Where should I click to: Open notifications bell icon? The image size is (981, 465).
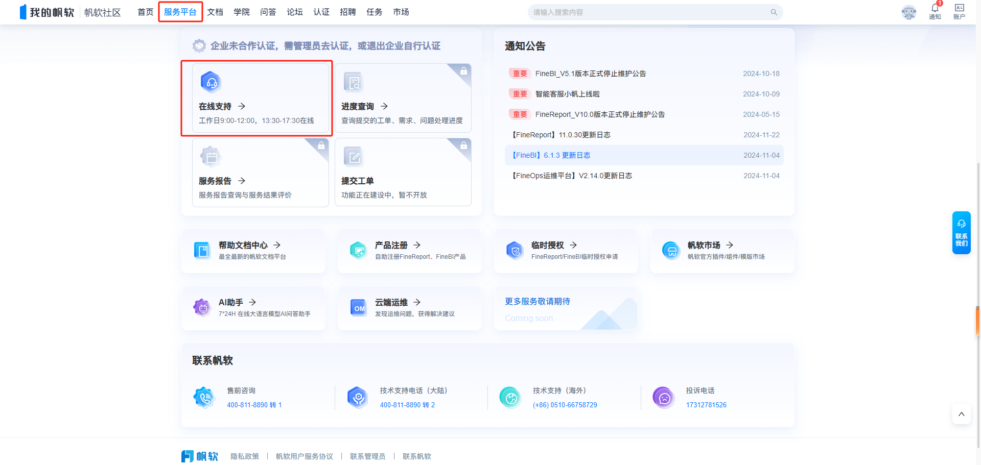point(935,8)
